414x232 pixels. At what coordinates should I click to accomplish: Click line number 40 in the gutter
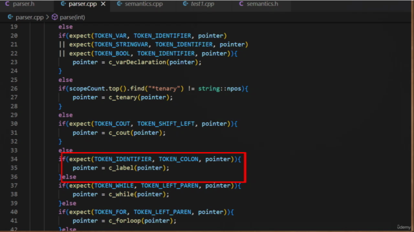coord(14,212)
